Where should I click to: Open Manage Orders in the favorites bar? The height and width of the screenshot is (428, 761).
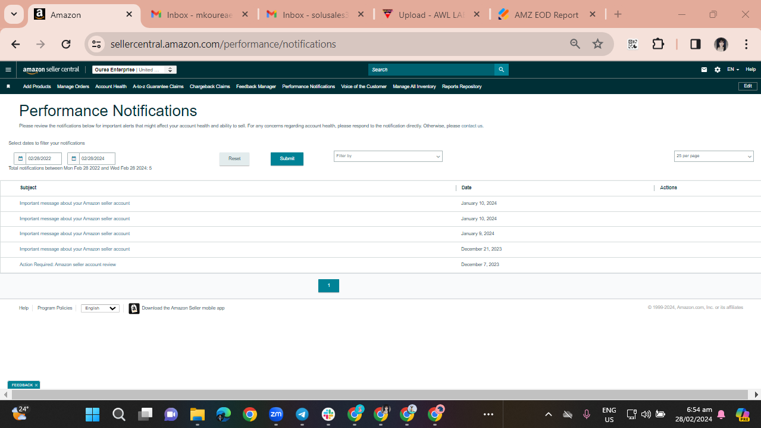(x=73, y=86)
